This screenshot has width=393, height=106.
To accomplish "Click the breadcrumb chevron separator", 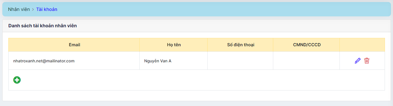I will coord(33,9).
